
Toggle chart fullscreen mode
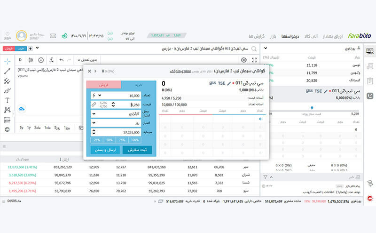pos(254,60)
